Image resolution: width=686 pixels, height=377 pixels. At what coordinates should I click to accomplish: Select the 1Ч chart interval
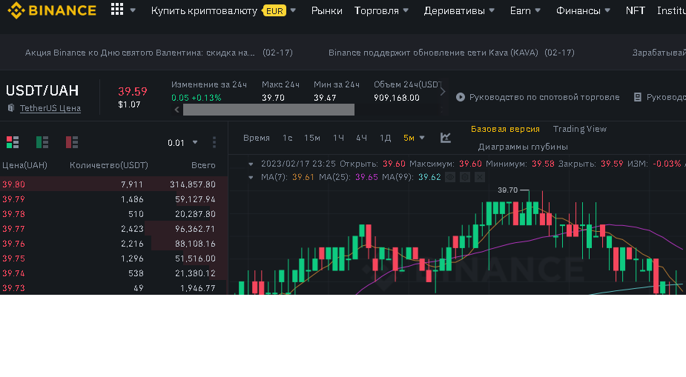pyautogui.click(x=338, y=138)
